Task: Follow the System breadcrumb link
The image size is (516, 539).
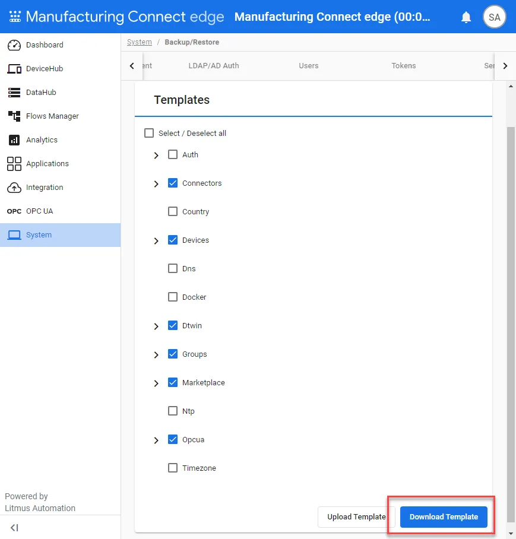Action: [x=139, y=42]
